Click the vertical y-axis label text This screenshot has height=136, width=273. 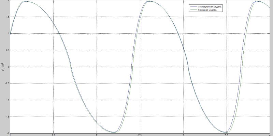[x=3, y=67]
